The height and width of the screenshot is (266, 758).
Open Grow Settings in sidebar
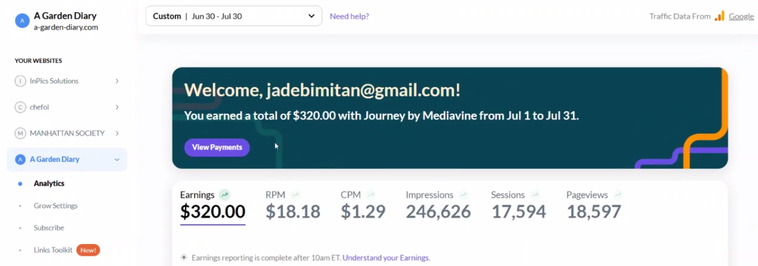tap(55, 205)
